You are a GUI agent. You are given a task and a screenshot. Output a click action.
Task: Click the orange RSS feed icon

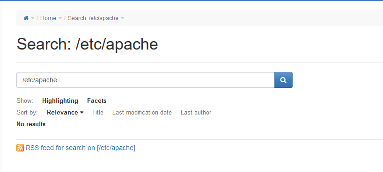[20, 148]
